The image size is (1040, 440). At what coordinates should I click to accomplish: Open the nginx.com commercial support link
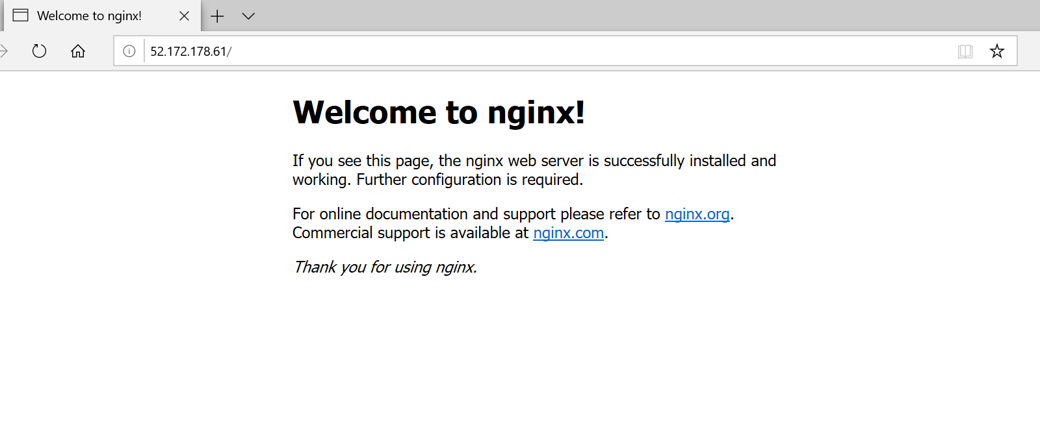coord(569,233)
